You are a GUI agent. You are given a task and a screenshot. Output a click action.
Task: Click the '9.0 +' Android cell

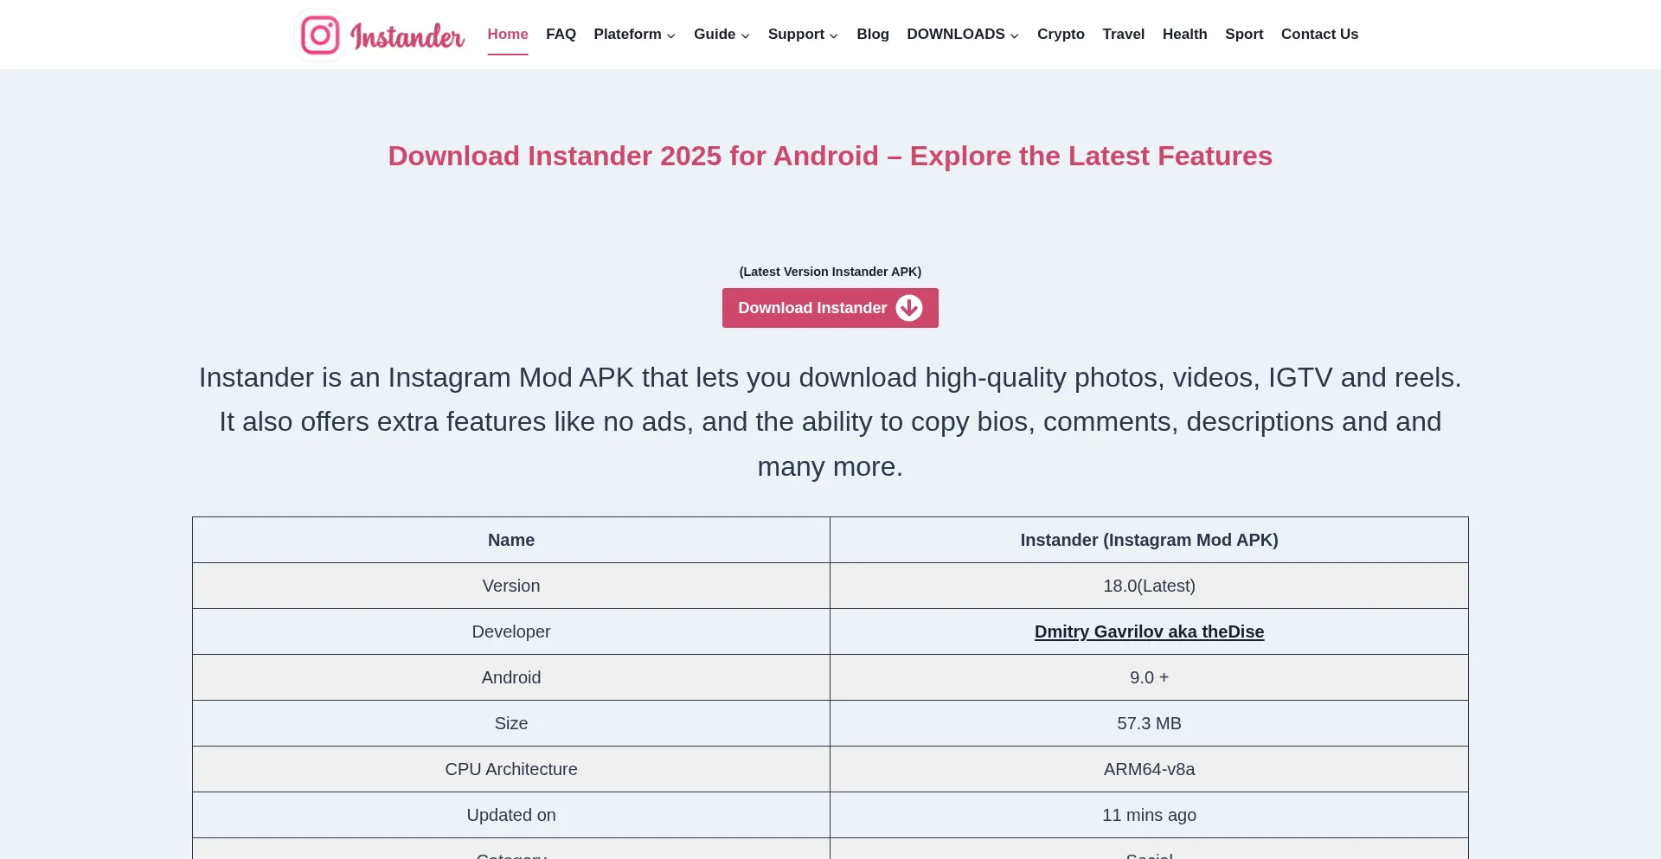click(1149, 677)
